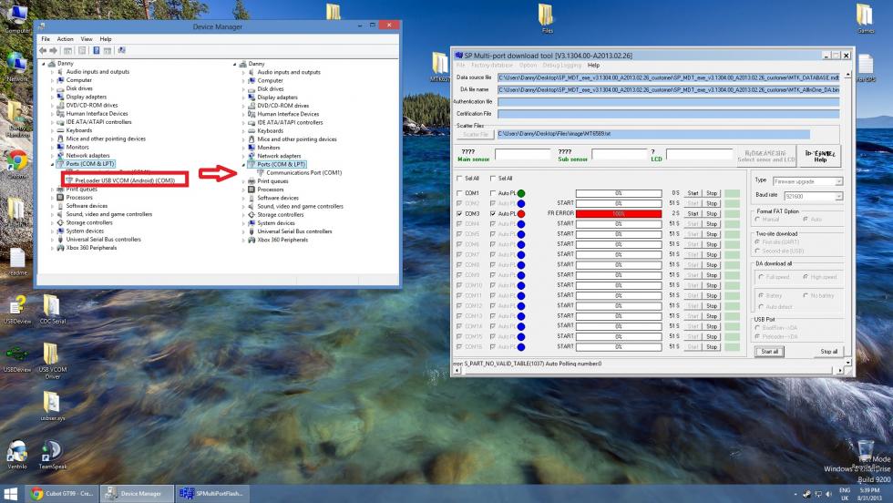Select the Second site (USB) radio button
This screenshot has width=893, height=503.
[757, 251]
